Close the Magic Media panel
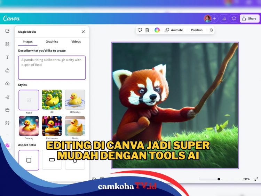Viewport: 261px width, 196px height. point(83,32)
